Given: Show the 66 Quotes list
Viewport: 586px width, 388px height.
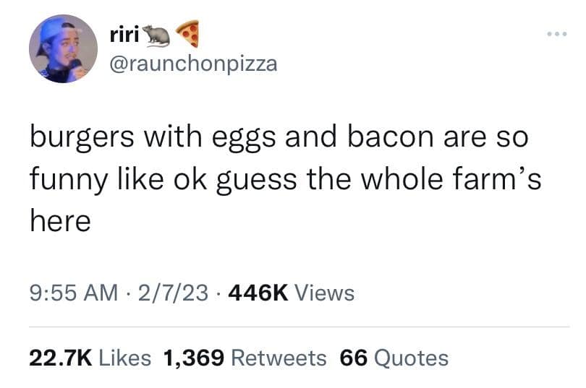Looking at the screenshot, I should (x=394, y=358).
